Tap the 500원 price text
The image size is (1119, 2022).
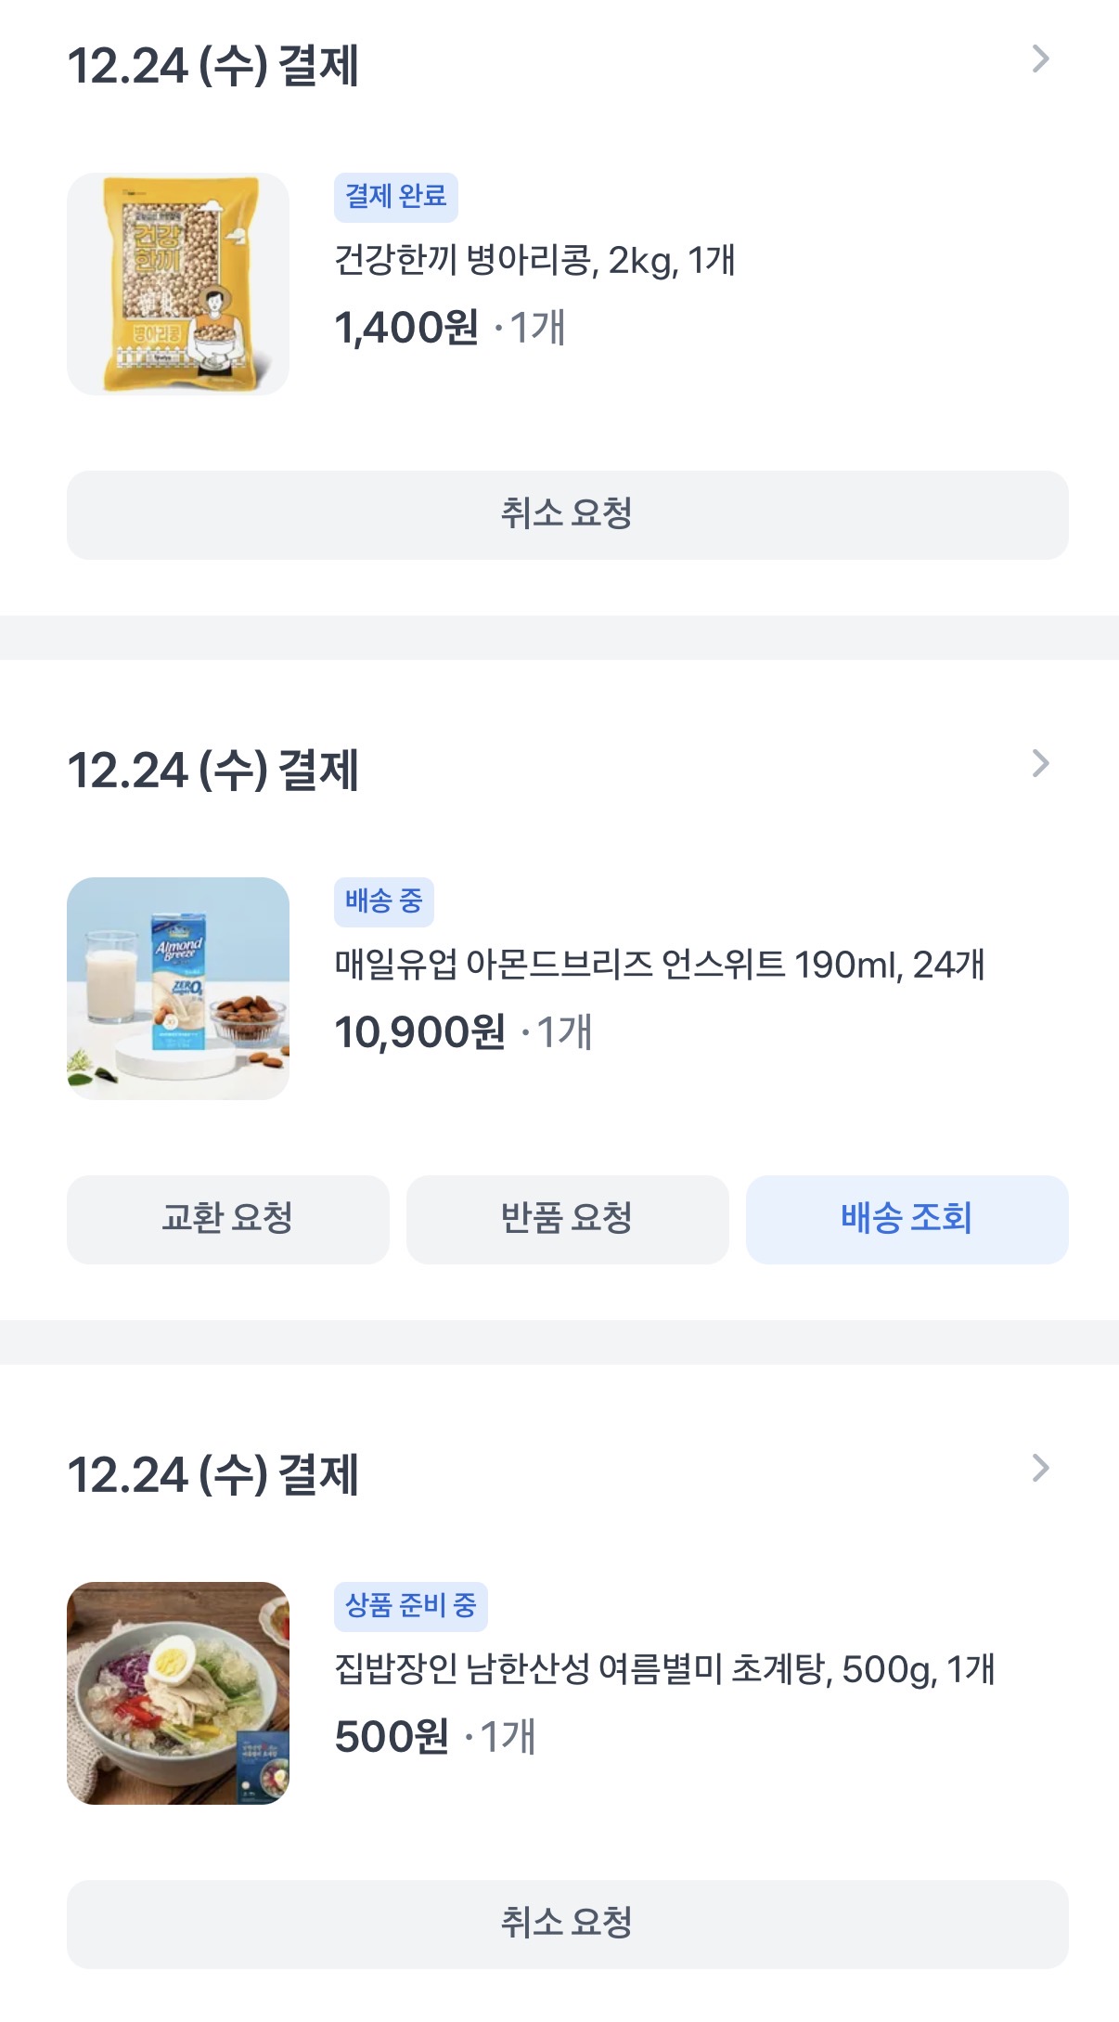click(x=392, y=1737)
